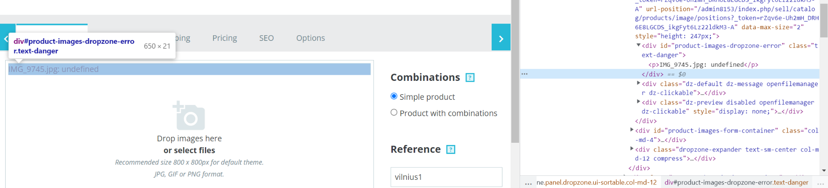828x188 pixels.
Task: Collapse the product-images-dropzone-error div node
Action: (x=638, y=45)
